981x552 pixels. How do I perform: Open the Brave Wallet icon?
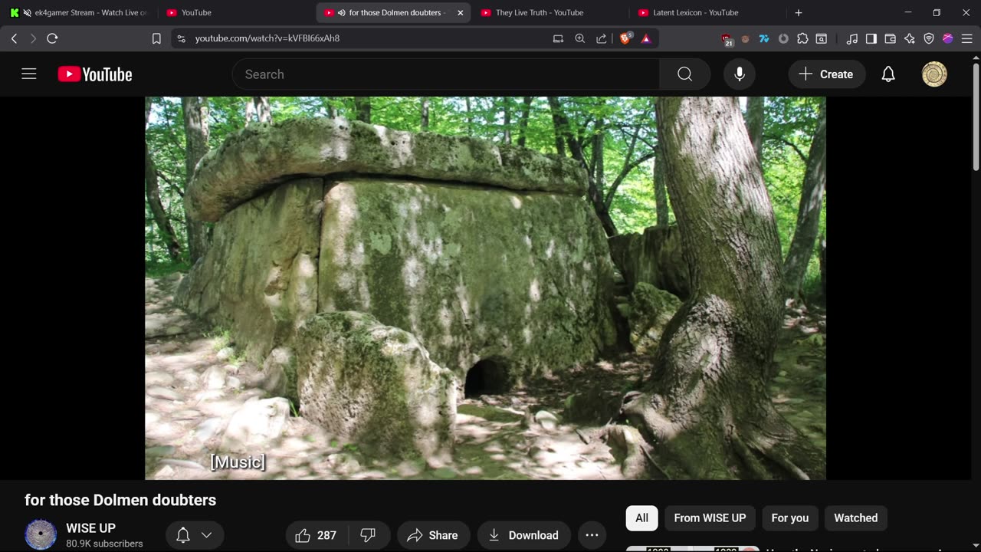point(891,38)
